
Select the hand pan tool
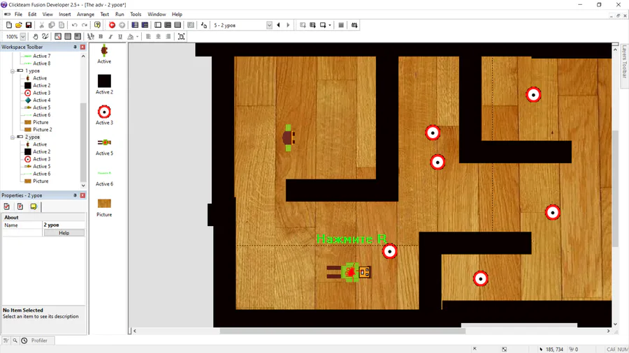click(x=36, y=36)
